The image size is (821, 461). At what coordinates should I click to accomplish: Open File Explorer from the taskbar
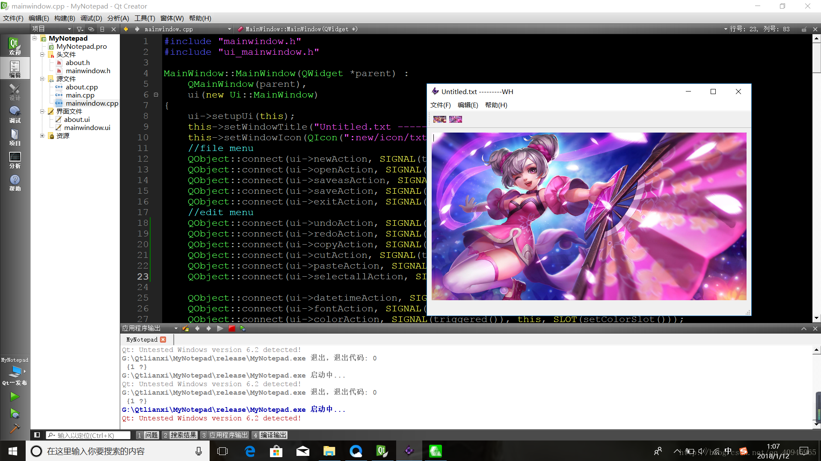tap(329, 451)
